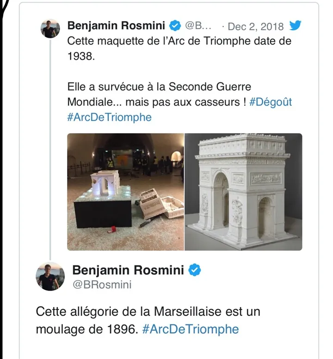Click verified badge beside the large author name
Image resolution: width=333 pixels, height=359 pixels.
point(196,270)
